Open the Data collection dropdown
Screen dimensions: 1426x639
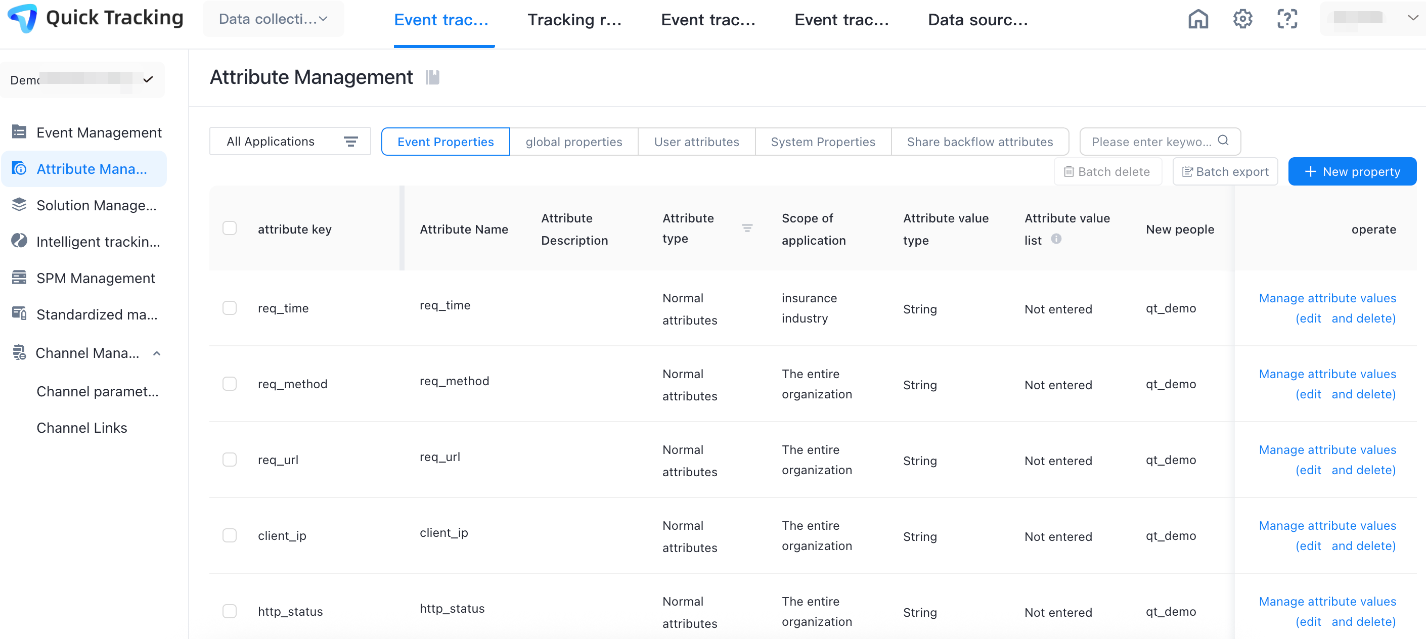274,19
